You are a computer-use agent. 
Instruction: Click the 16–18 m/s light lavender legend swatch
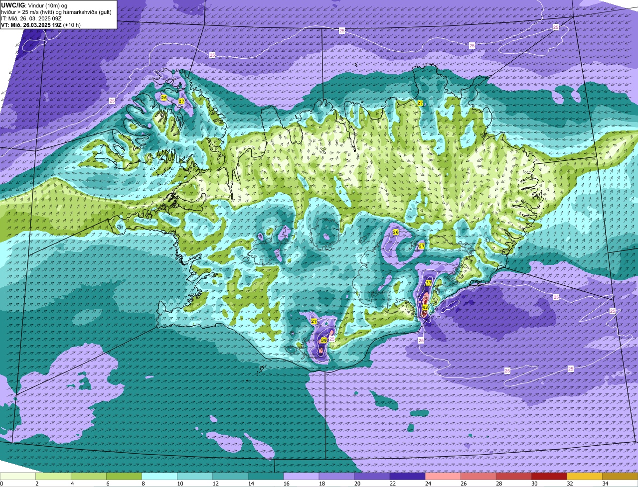(301, 476)
